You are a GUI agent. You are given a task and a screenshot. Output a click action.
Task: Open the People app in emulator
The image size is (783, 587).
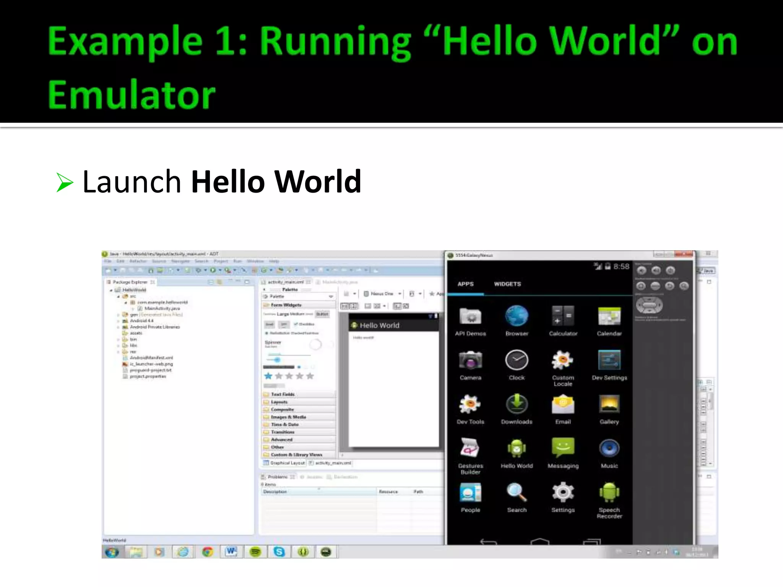470,498
